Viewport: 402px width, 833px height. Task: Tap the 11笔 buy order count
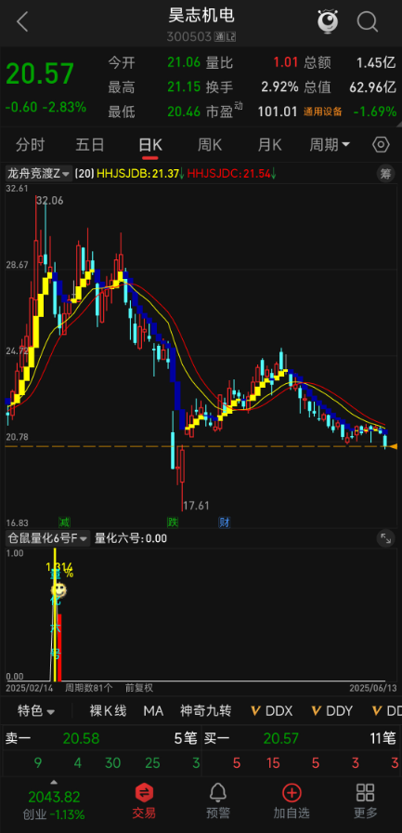pos(383,738)
